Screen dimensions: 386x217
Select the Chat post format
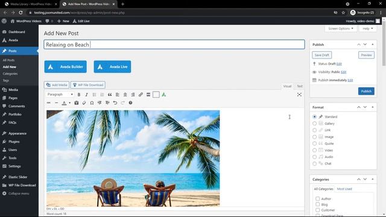coord(314,163)
